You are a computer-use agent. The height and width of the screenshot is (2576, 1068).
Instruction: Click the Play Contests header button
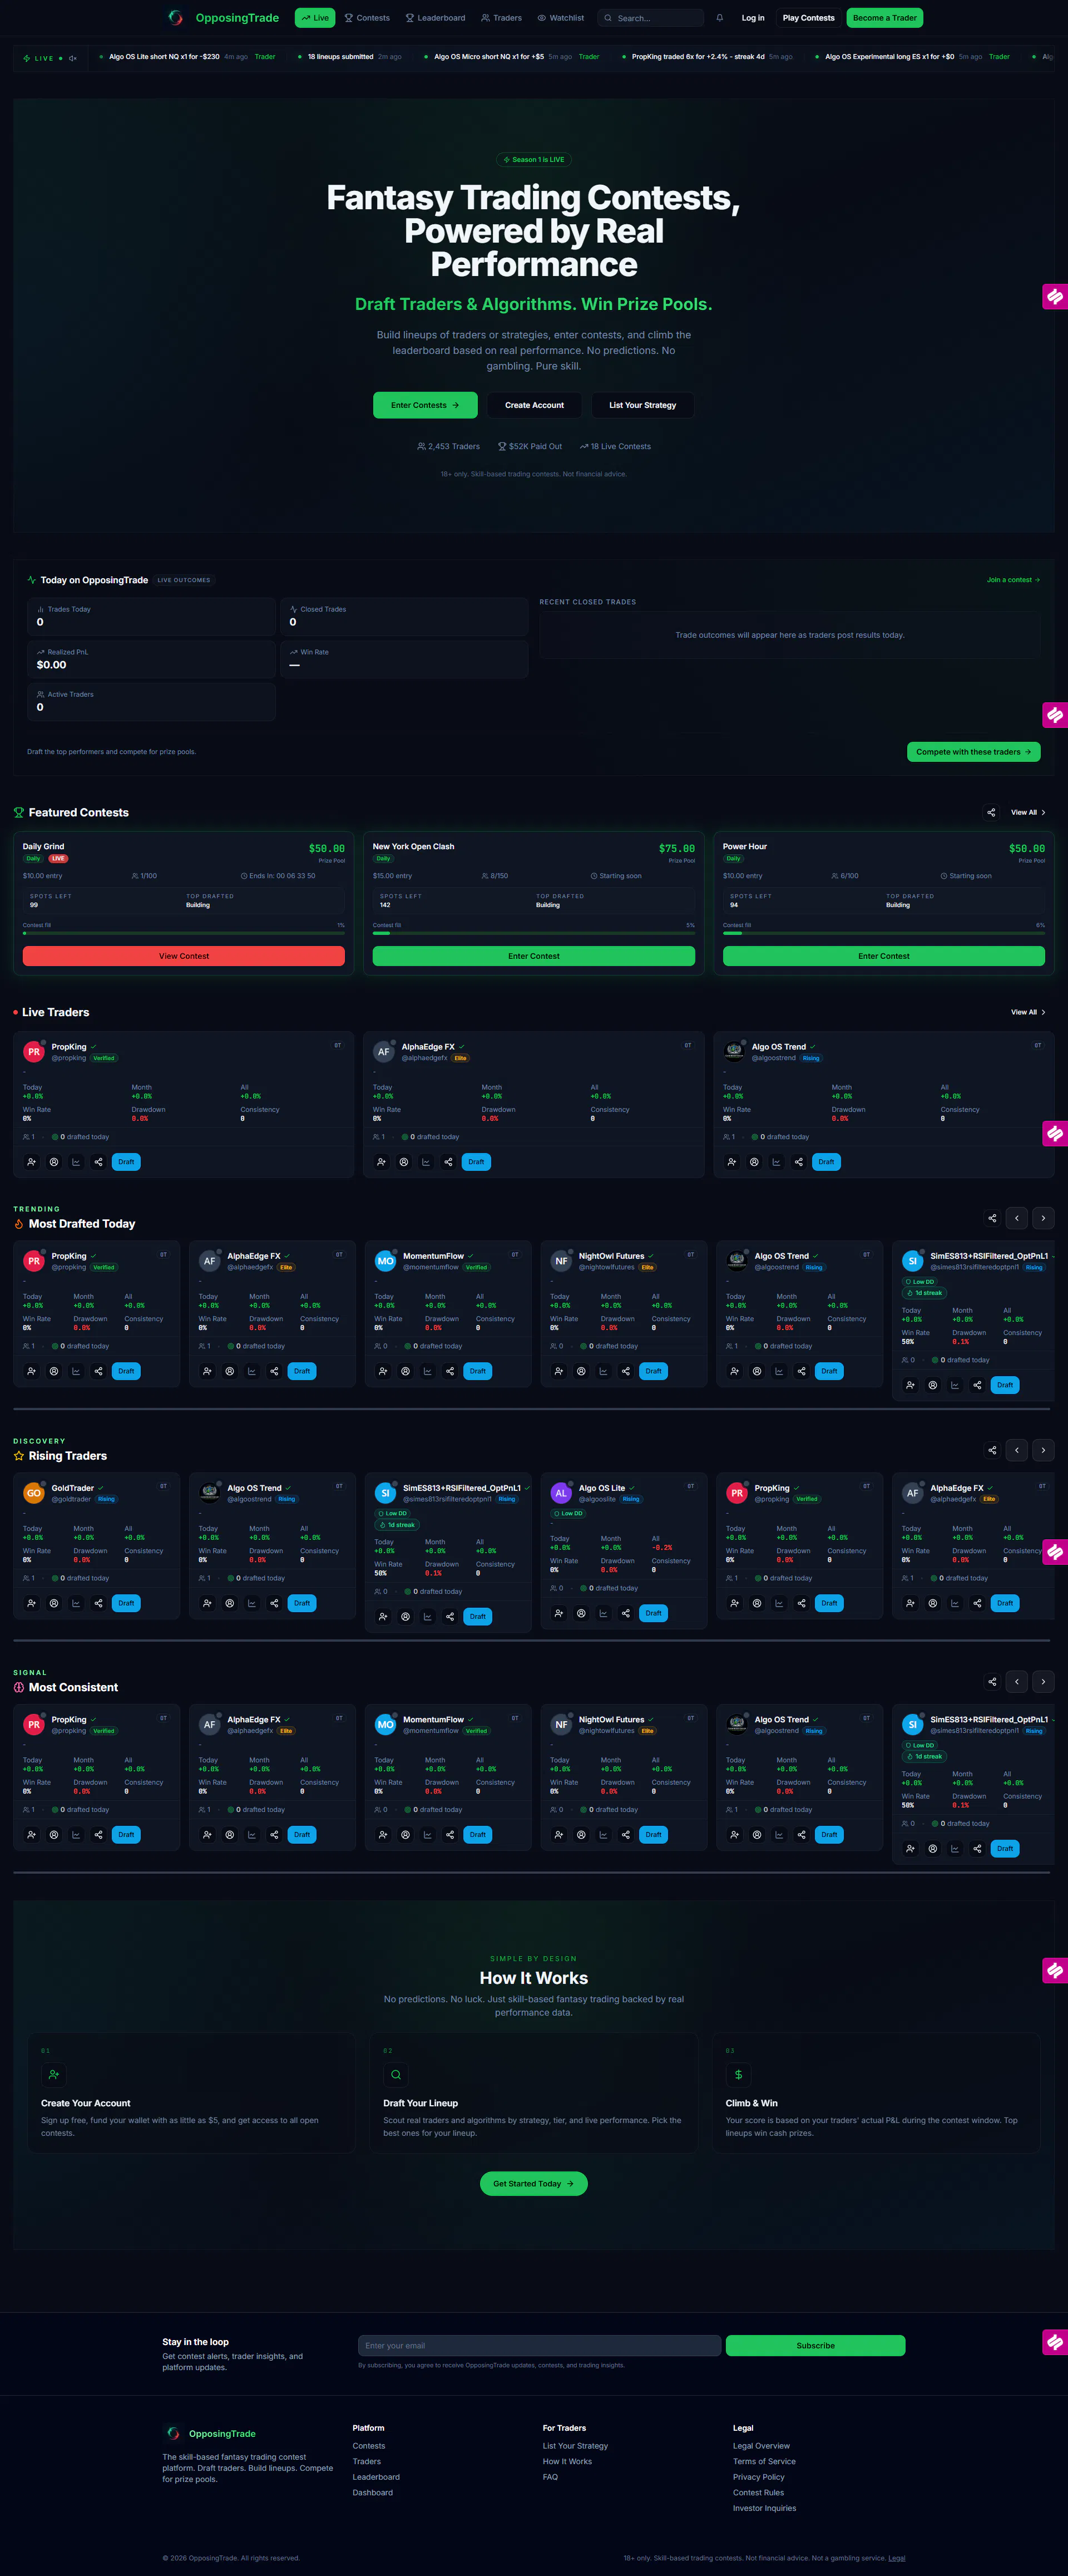[x=808, y=18]
